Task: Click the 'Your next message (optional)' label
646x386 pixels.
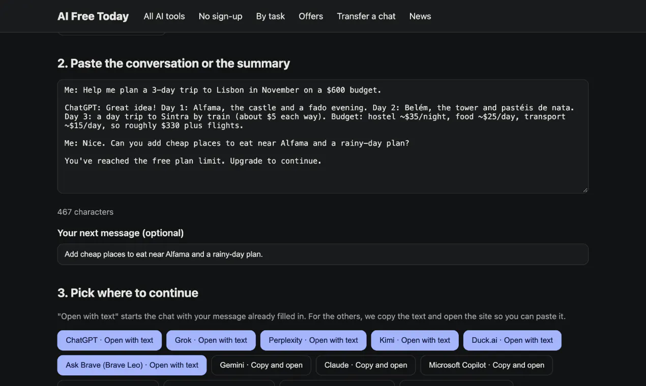Action: pos(121,233)
